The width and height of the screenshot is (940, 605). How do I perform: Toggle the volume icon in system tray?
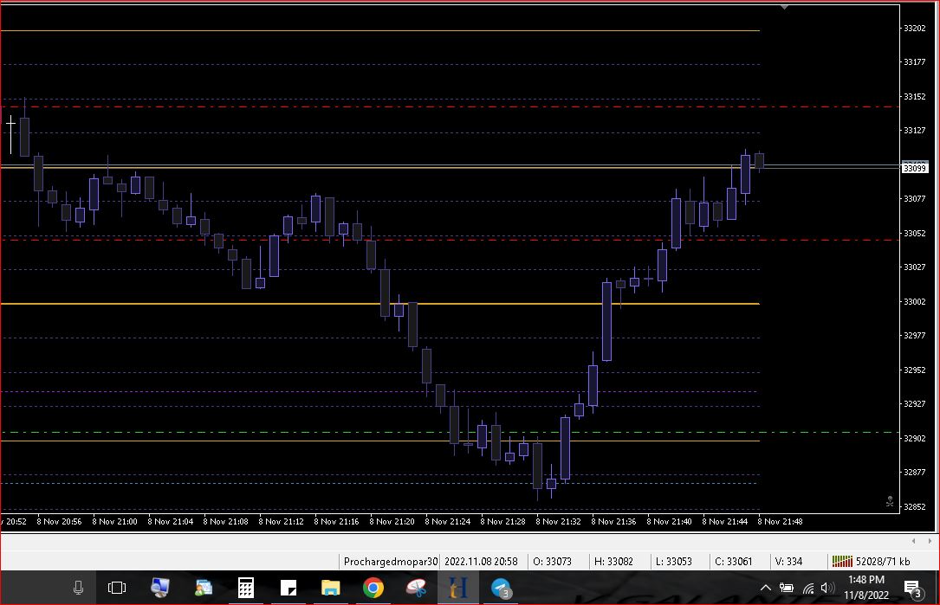click(x=827, y=589)
